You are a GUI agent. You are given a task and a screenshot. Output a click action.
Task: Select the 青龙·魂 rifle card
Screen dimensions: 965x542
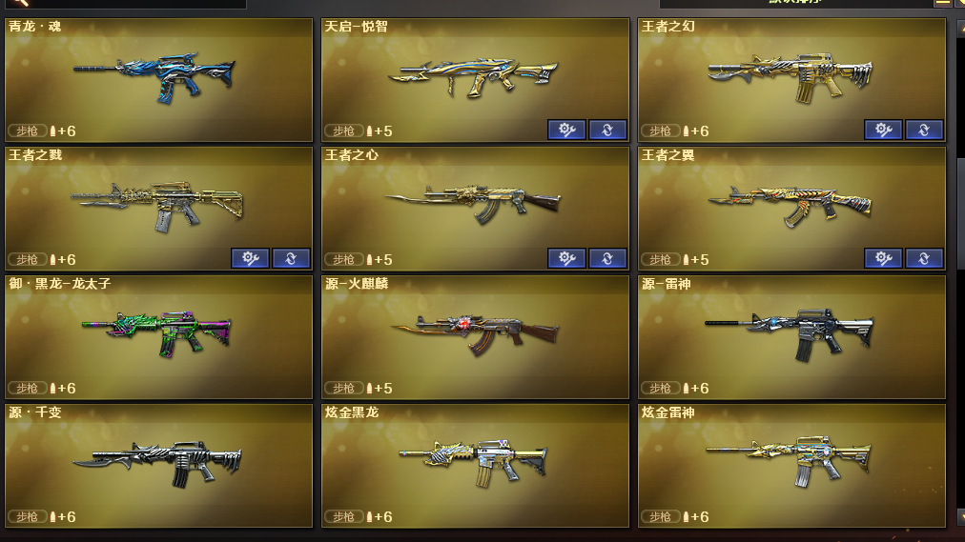click(x=159, y=80)
